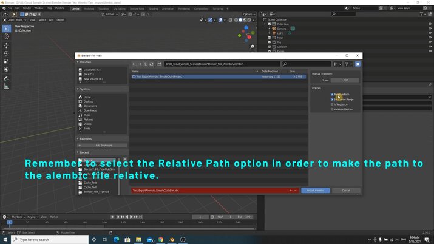Toggle the Set Frame Range checkbox
The height and width of the screenshot is (244, 434).
(332, 100)
